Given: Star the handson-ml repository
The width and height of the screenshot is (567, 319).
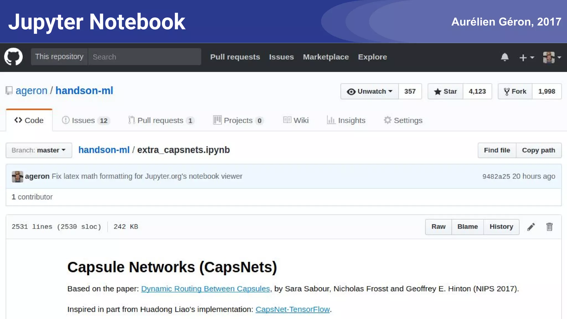Looking at the screenshot, I should click(445, 91).
